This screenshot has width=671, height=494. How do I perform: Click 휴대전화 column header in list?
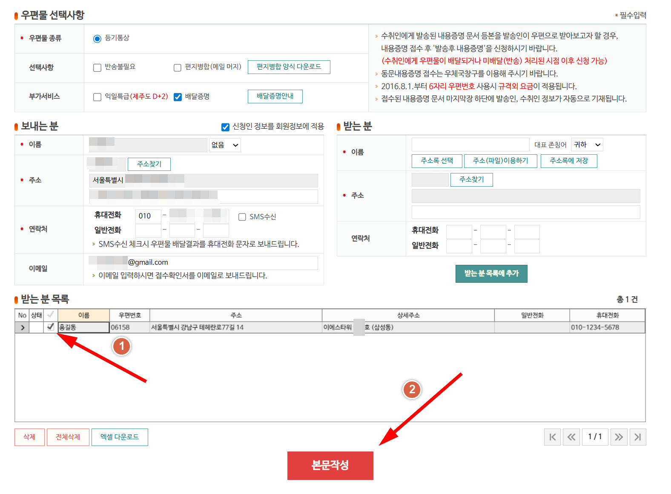(608, 315)
